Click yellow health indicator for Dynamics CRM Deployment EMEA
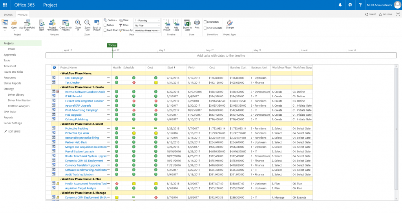Screen dimensions: 402x213 click(x=117, y=197)
